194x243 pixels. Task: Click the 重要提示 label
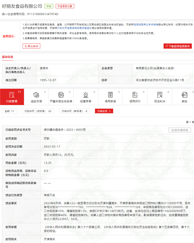(x=9, y=36)
